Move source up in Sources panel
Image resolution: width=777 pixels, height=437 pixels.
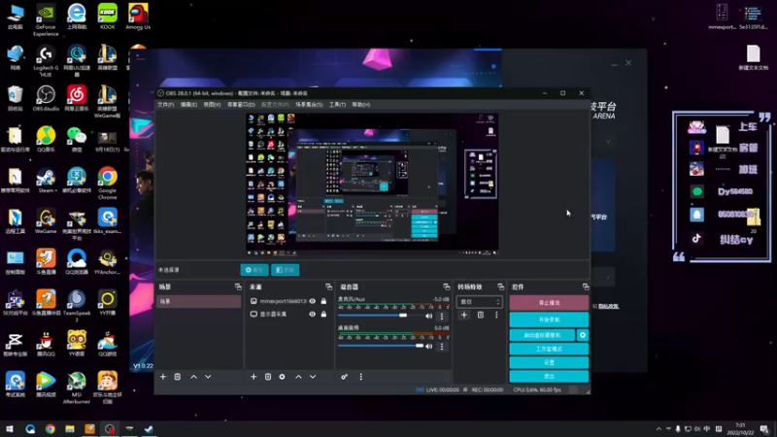click(x=299, y=377)
